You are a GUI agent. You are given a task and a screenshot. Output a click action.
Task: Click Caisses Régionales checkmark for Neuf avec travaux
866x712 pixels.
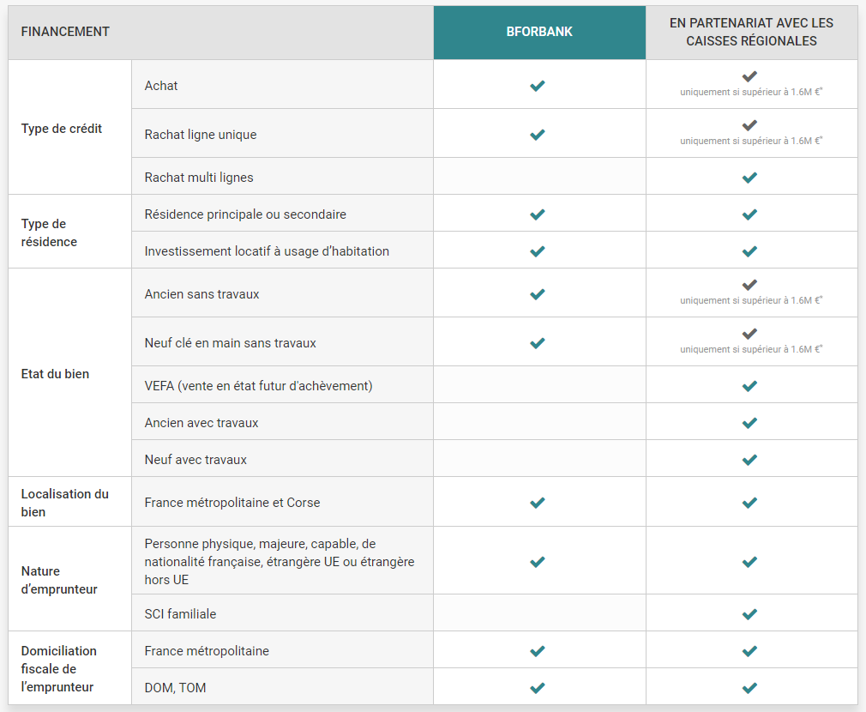749,459
